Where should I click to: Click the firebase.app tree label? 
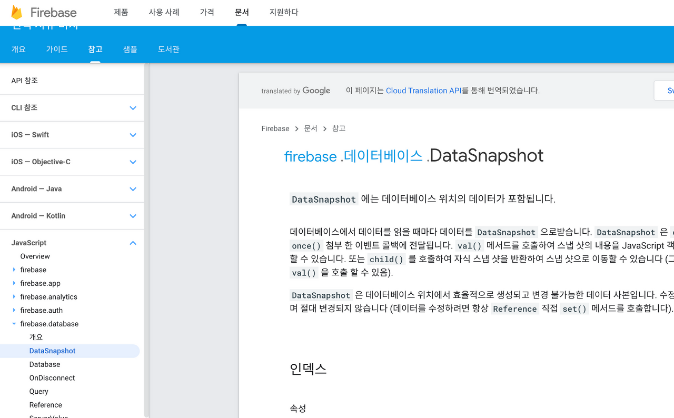41,283
